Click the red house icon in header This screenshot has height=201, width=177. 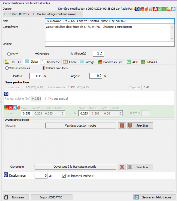(x=155, y=9)
